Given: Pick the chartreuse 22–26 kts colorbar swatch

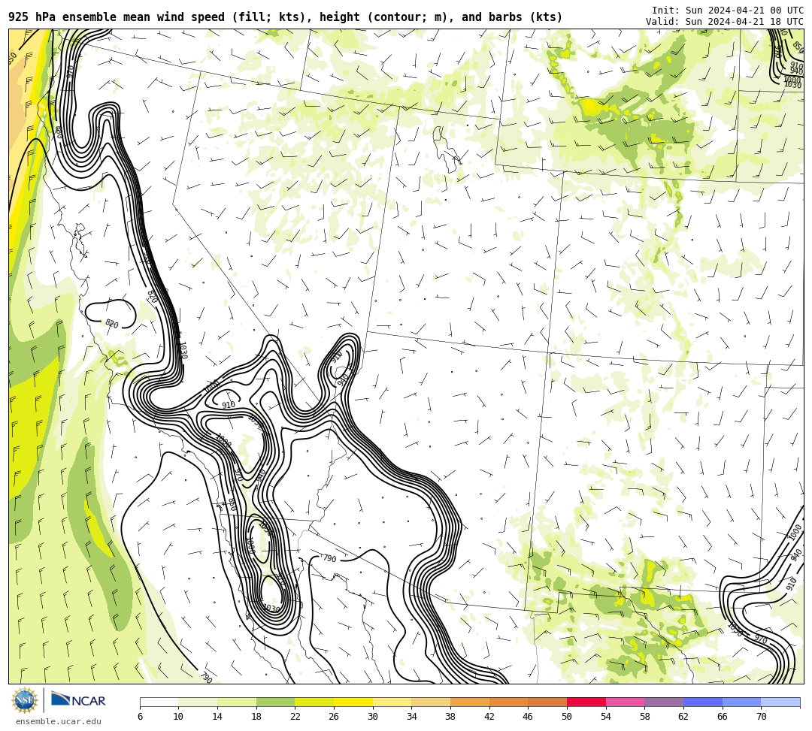Looking at the screenshot, I should coord(314,702).
